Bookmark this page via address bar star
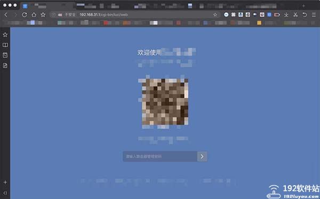 coord(215,15)
